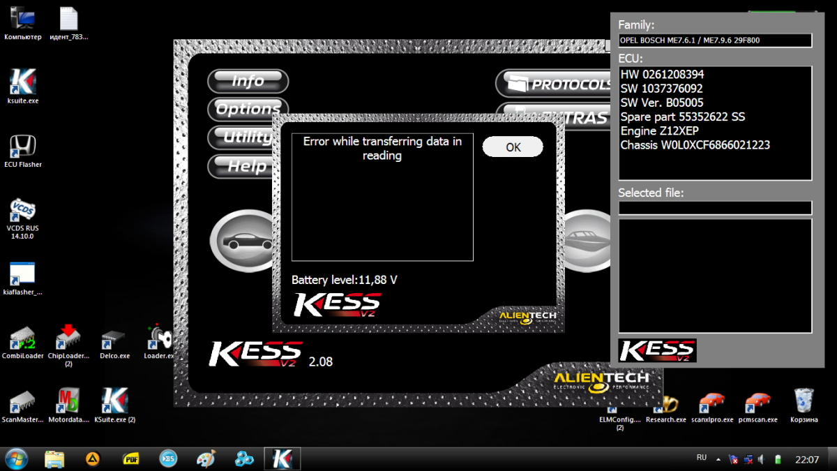Select the 'Spare part 55352622 SS' line
Viewport: 837px width, 471px height.
tap(683, 117)
